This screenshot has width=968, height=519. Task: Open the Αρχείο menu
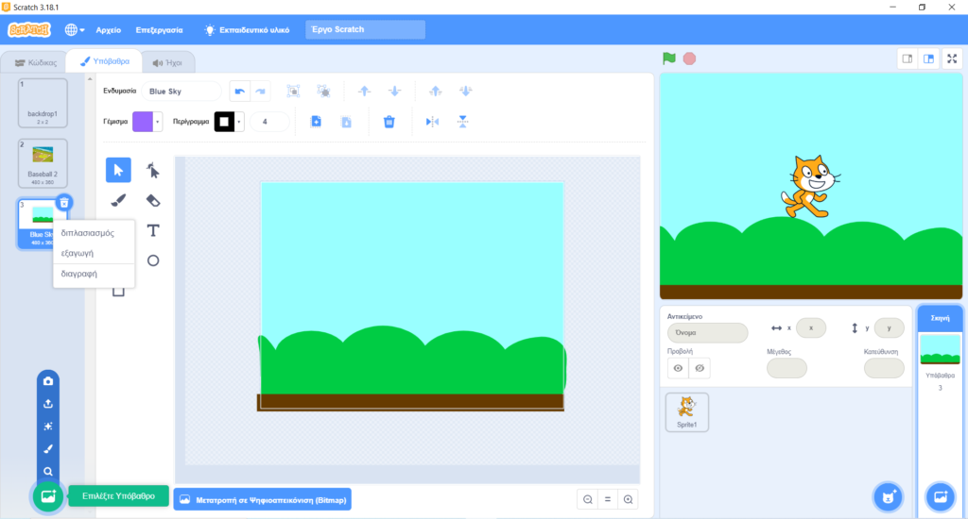[x=108, y=29]
